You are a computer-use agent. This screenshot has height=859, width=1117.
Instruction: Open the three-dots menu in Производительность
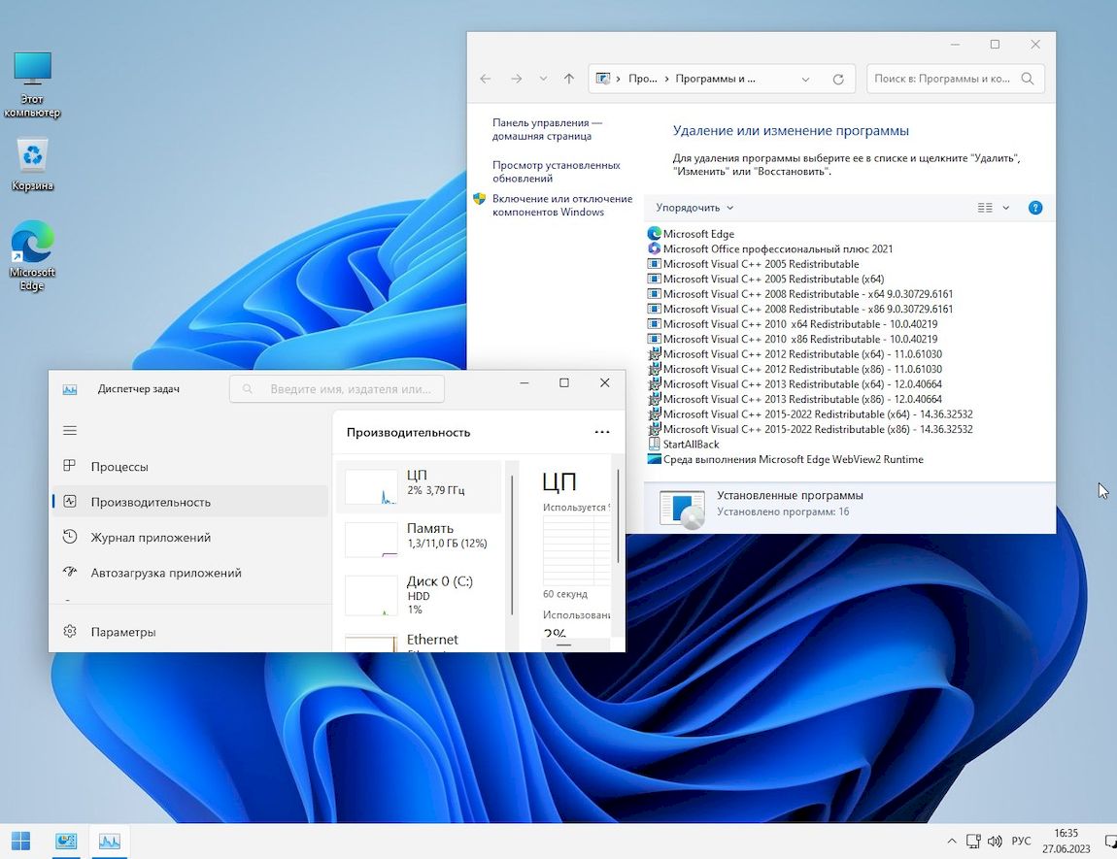[602, 432]
